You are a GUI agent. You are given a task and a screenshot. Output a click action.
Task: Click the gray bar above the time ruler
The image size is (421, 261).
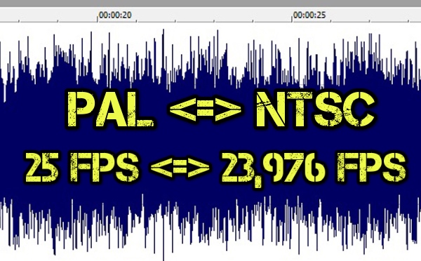coord(210,4)
